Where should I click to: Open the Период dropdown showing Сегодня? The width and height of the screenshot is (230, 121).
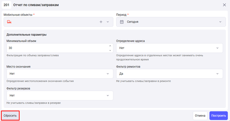point(171,22)
